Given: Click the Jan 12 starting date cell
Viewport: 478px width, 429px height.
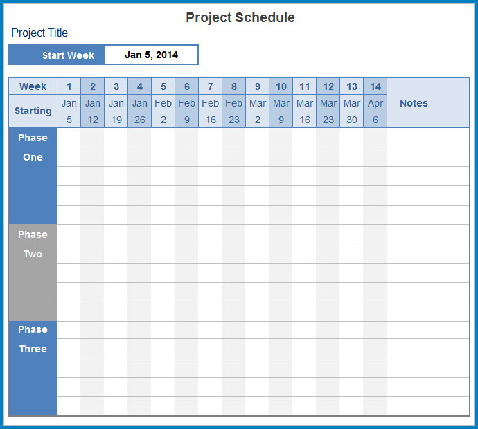Looking at the screenshot, I should [93, 111].
